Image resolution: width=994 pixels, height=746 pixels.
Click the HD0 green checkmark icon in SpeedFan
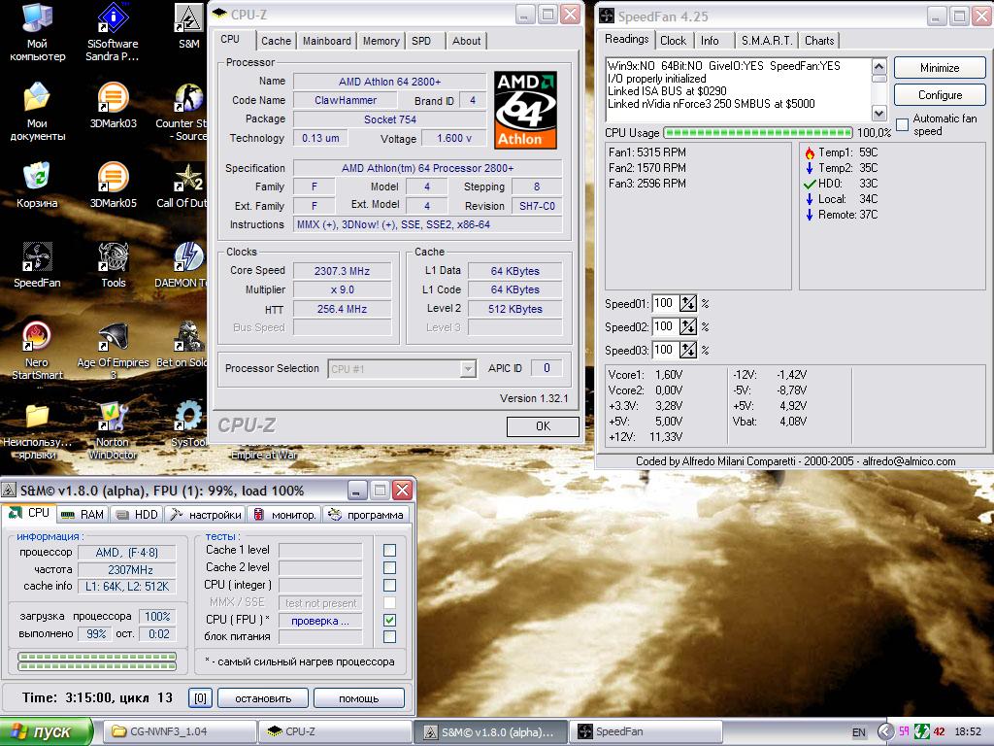point(810,184)
